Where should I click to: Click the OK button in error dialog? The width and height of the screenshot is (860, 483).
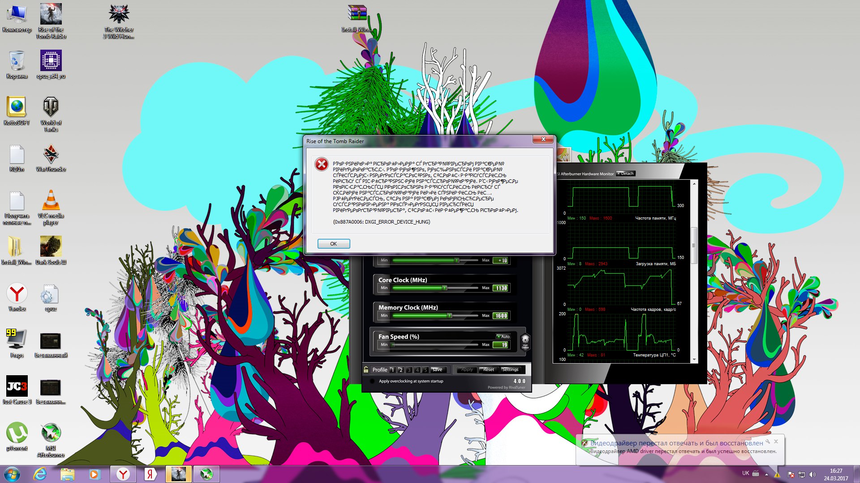333,244
